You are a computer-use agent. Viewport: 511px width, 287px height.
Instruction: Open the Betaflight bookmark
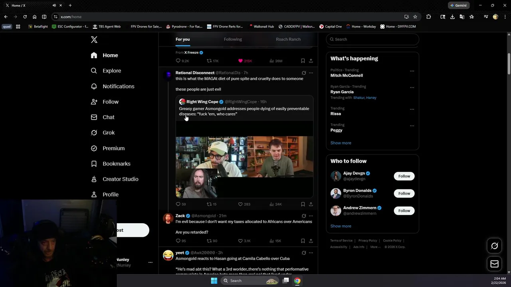[38, 27]
